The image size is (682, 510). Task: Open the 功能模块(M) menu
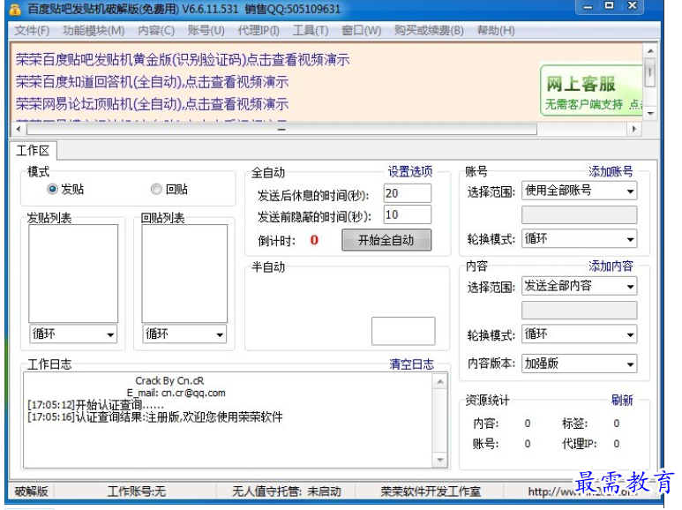tap(93, 31)
